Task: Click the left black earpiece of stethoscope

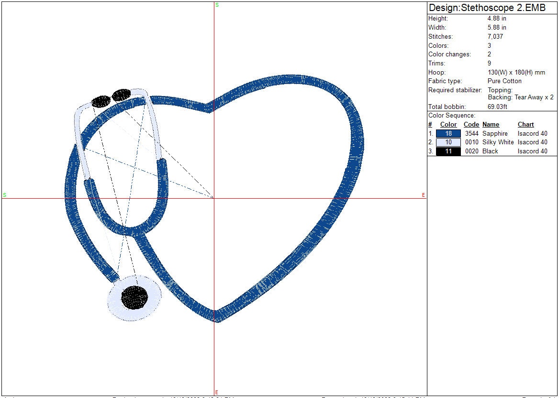Action: click(101, 101)
